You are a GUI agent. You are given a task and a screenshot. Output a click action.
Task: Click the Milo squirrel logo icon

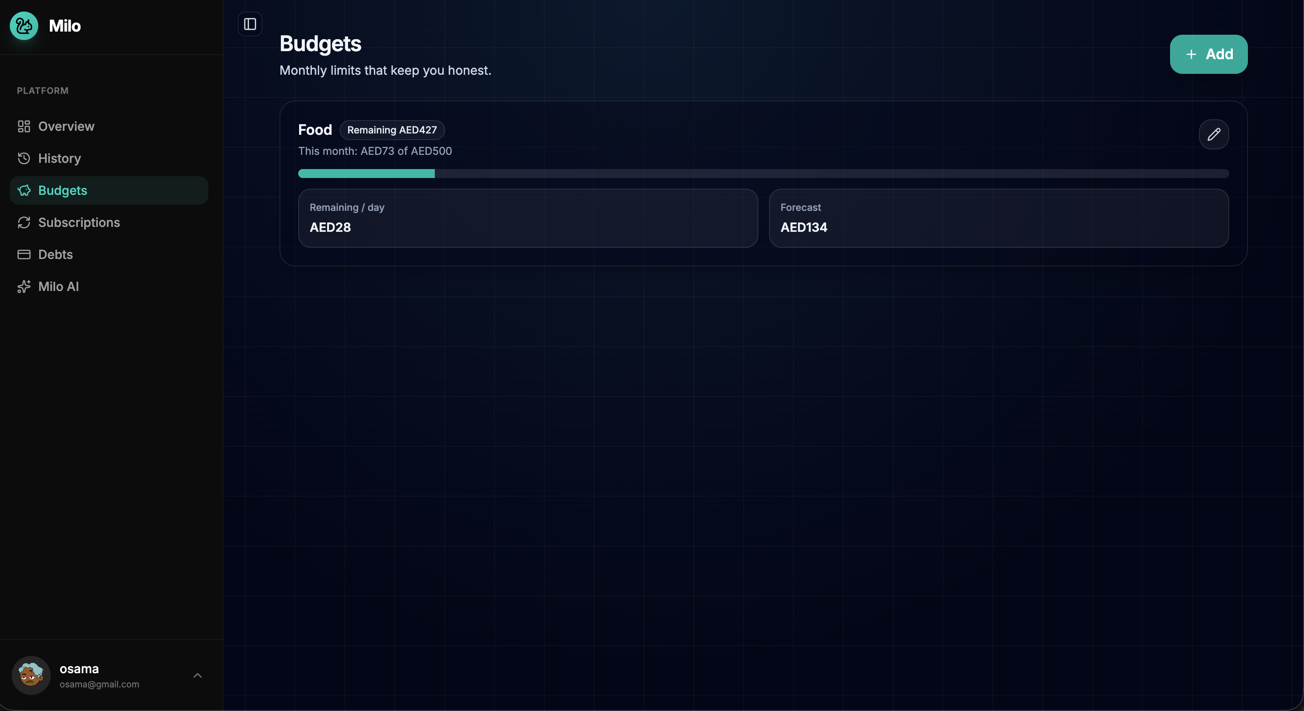(x=24, y=26)
